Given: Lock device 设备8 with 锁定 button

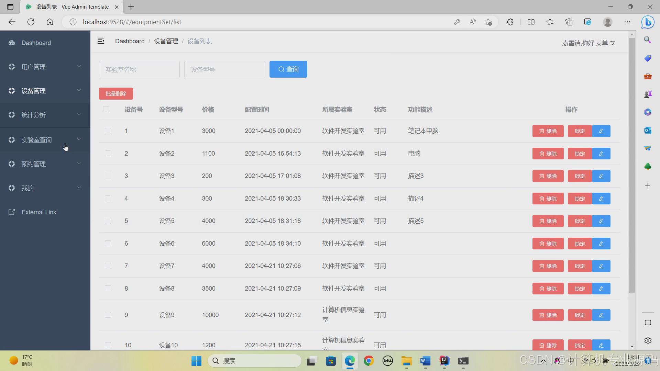Looking at the screenshot, I should click(x=580, y=289).
